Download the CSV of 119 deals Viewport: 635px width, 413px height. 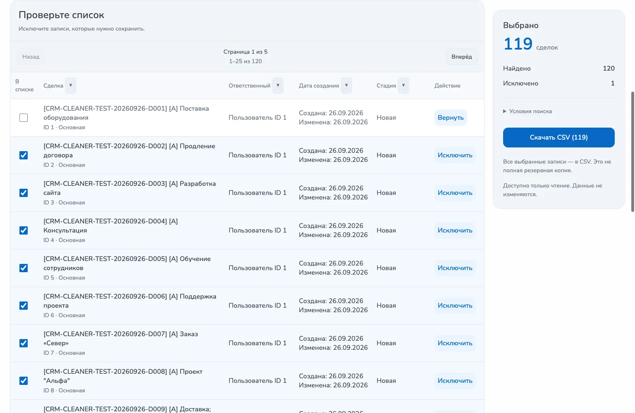pyautogui.click(x=559, y=138)
